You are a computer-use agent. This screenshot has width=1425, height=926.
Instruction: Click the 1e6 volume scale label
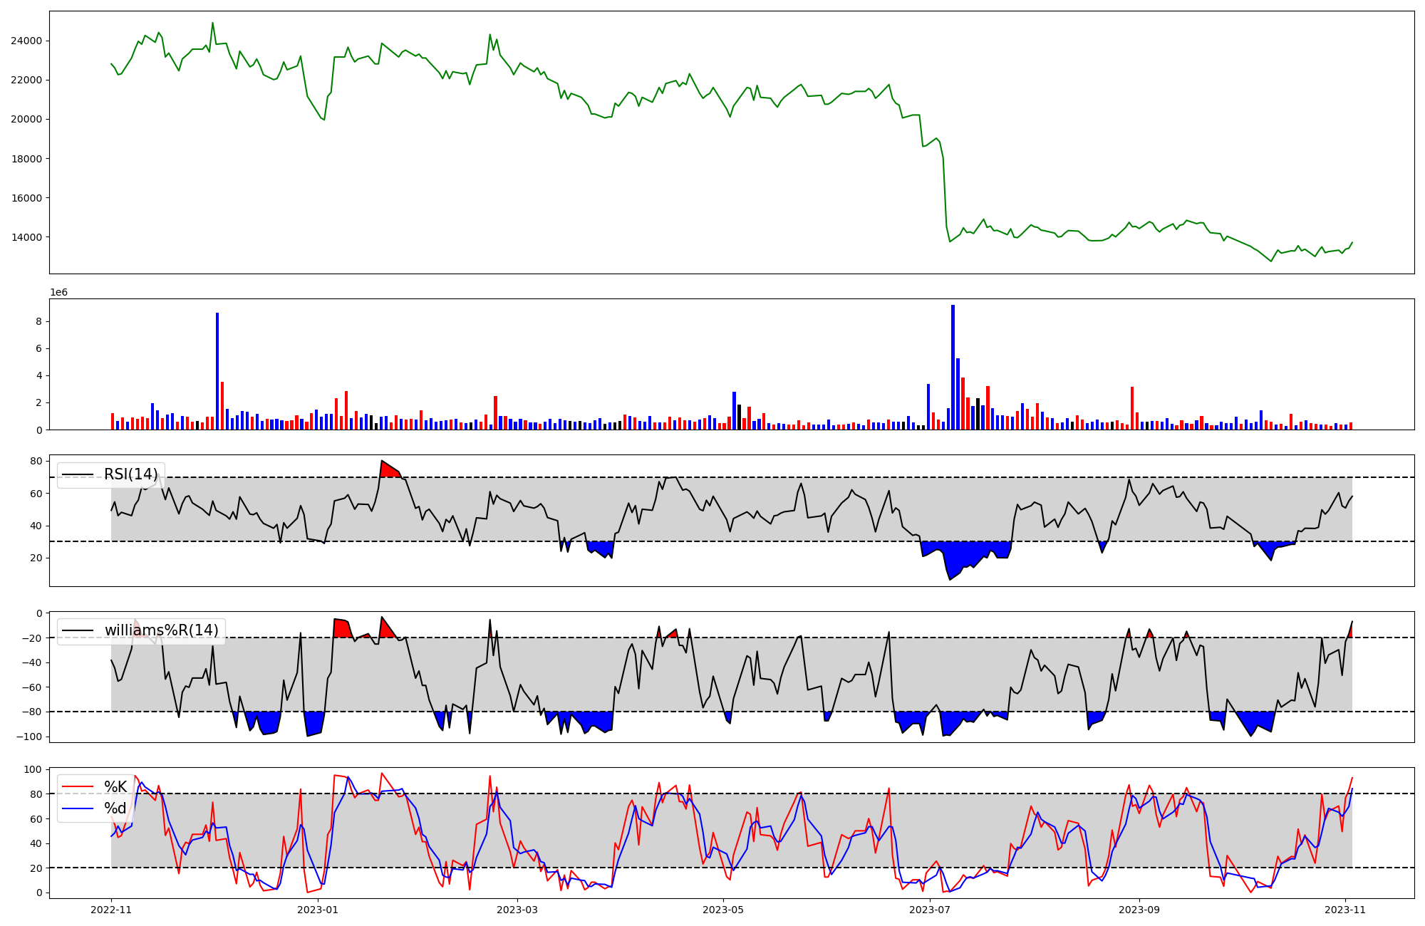pyautogui.click(x=58, y=293)
